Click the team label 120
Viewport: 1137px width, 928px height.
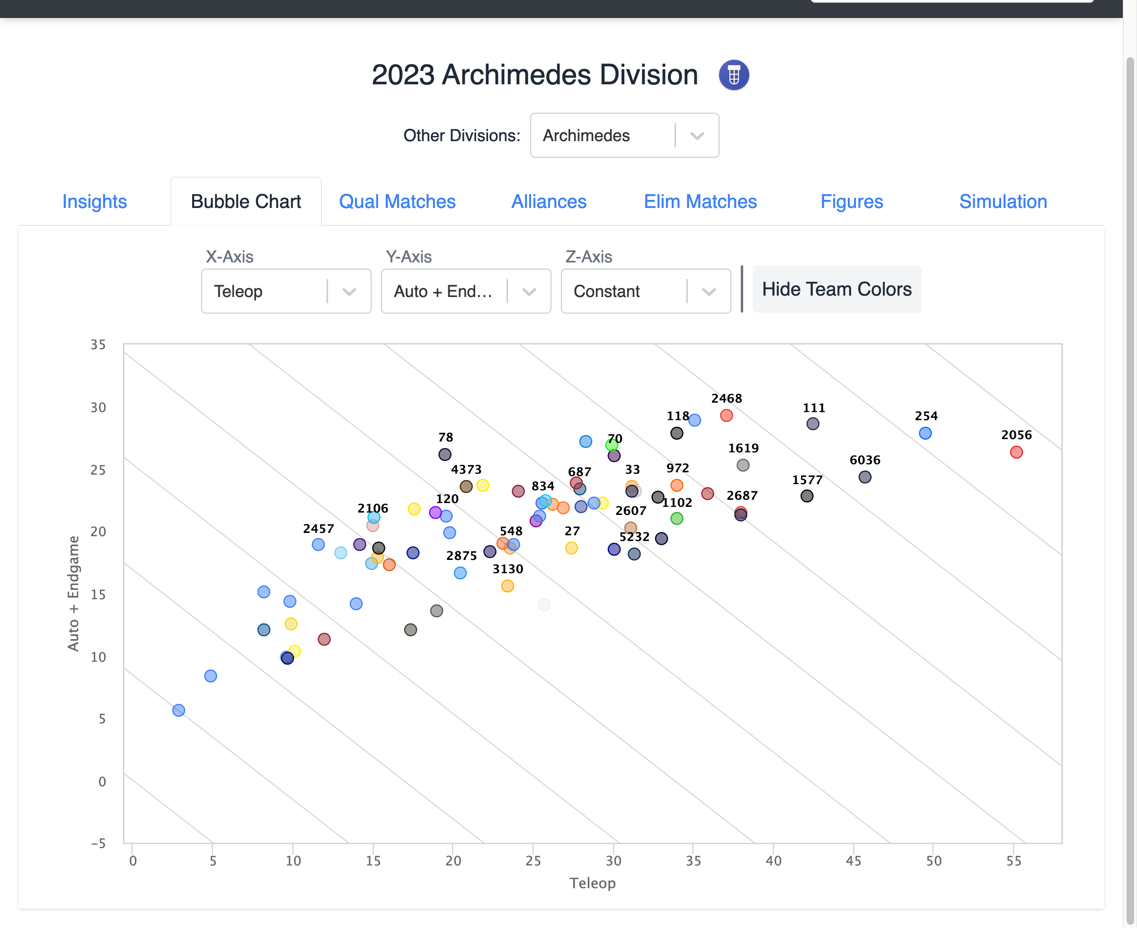[447, 499]
